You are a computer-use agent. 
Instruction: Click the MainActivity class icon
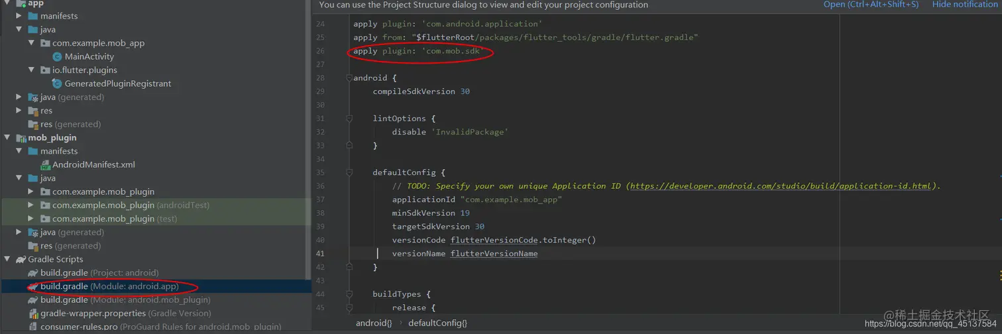click(x=57, y=57)
